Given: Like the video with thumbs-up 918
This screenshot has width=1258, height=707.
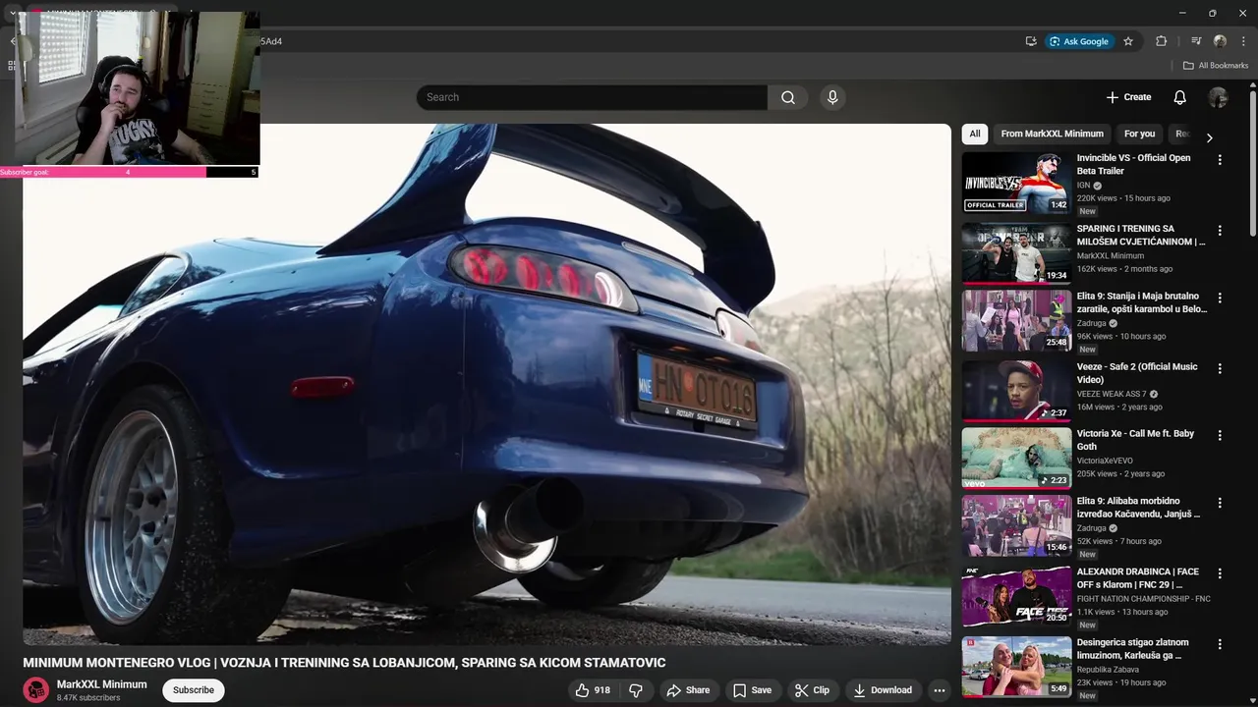Looking at the screenshot, I should [593, 690].
